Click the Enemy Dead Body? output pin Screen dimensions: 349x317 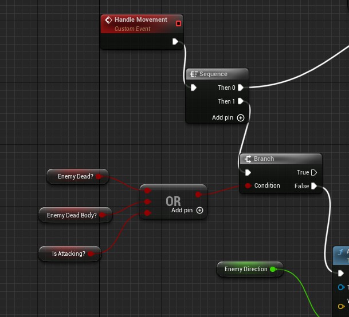102,215
